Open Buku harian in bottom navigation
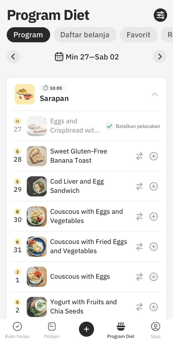 pyautogui.click(x=17, y=330)
